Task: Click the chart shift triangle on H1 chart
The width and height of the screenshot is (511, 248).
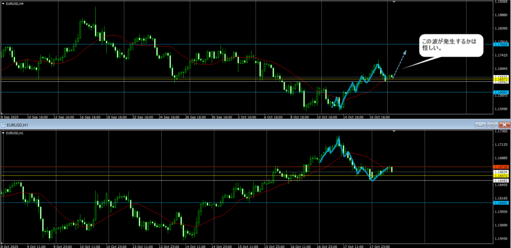Action: (394, 131)
